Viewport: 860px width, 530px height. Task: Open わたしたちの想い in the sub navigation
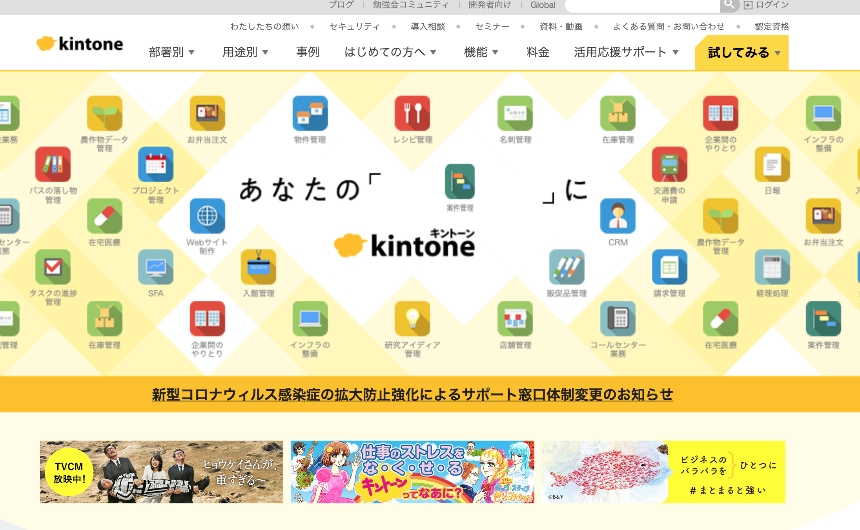click(x=265, y=26)
